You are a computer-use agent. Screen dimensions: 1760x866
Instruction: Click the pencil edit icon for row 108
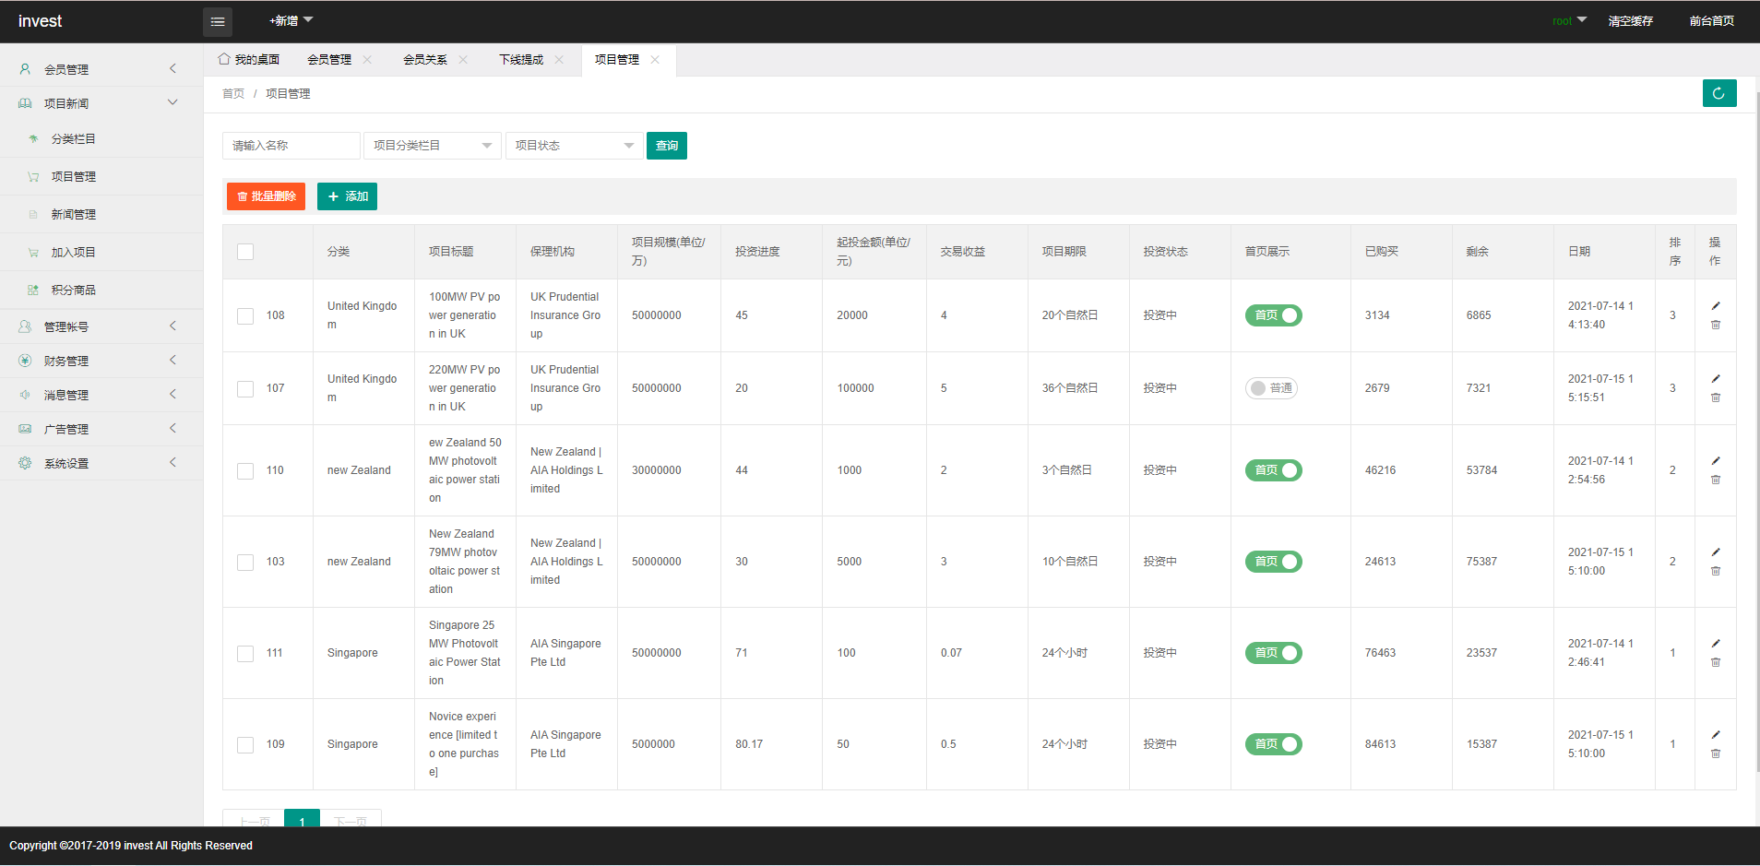pos(1716,306)
